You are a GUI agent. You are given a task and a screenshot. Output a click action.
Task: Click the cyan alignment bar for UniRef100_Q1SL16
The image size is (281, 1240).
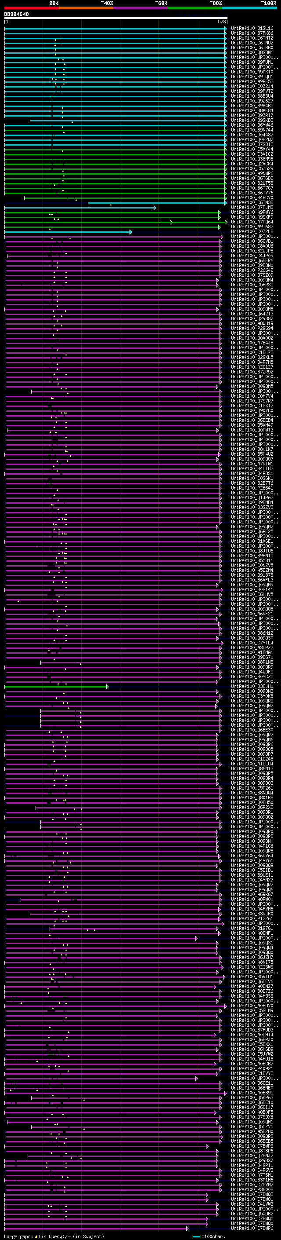[116, 29]
